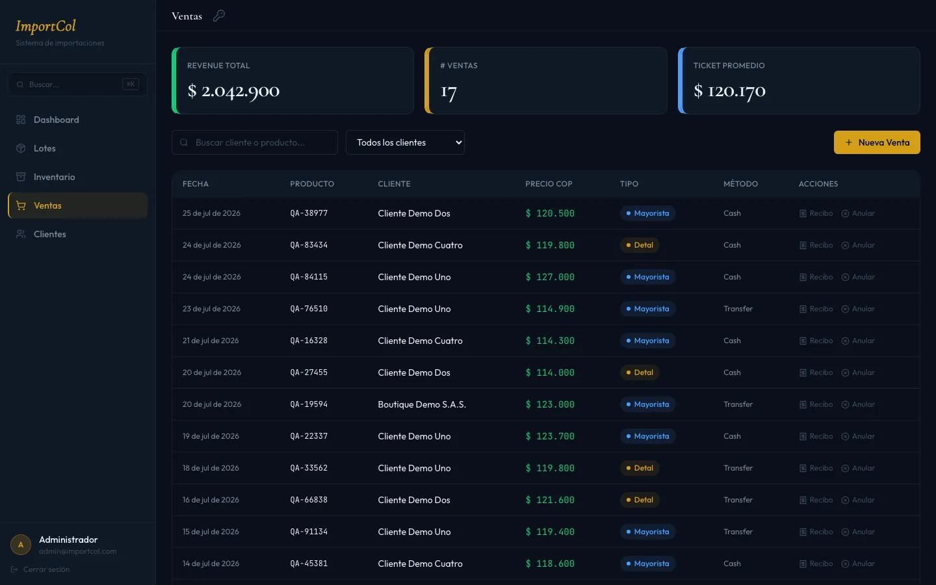Open the Inventario section
Viewport: 936px width, 585px height.
(x=77, y=177)
